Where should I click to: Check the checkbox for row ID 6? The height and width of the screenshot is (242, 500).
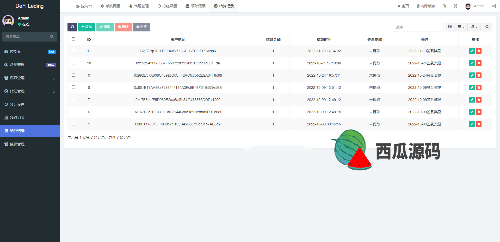click(x=73, y=112)
